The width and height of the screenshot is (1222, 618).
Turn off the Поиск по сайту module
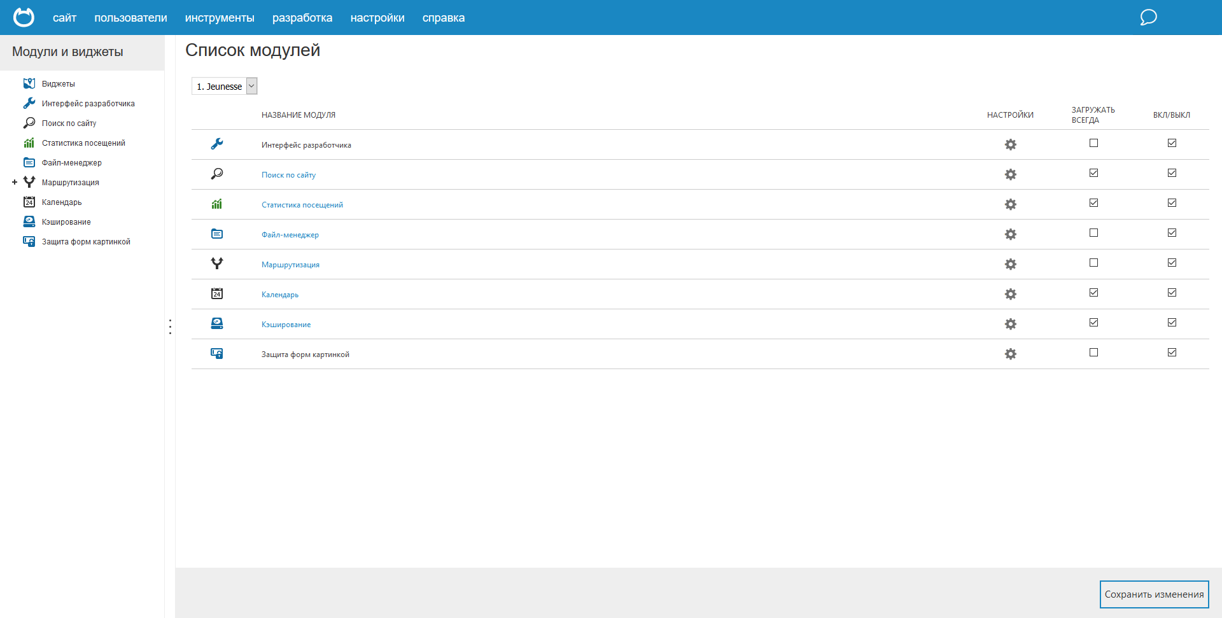pos(1172,173)
